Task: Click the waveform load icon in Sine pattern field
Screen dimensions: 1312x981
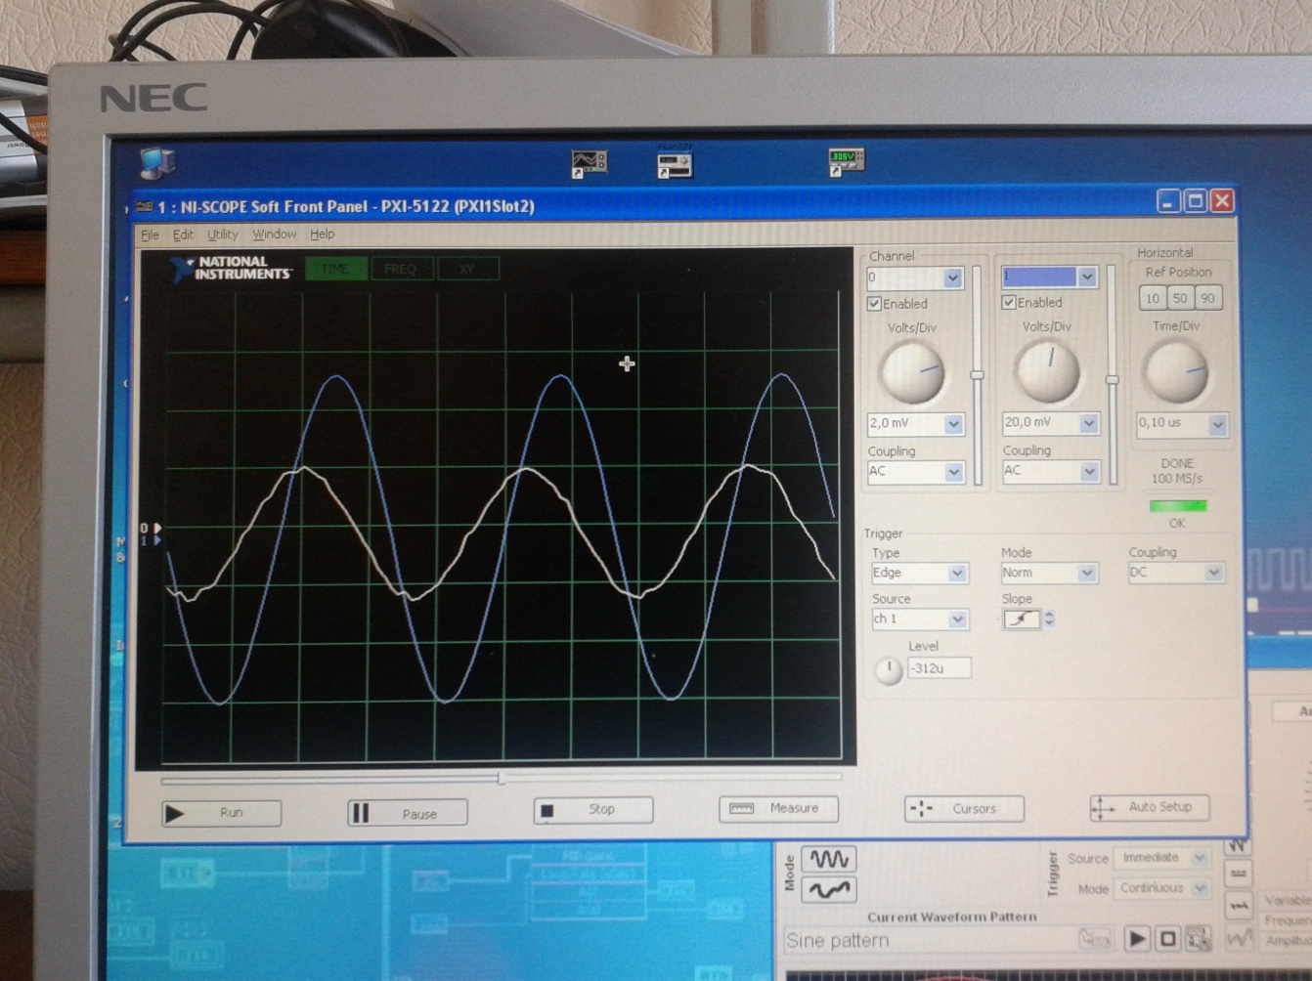Action: tap(1094, 940)
